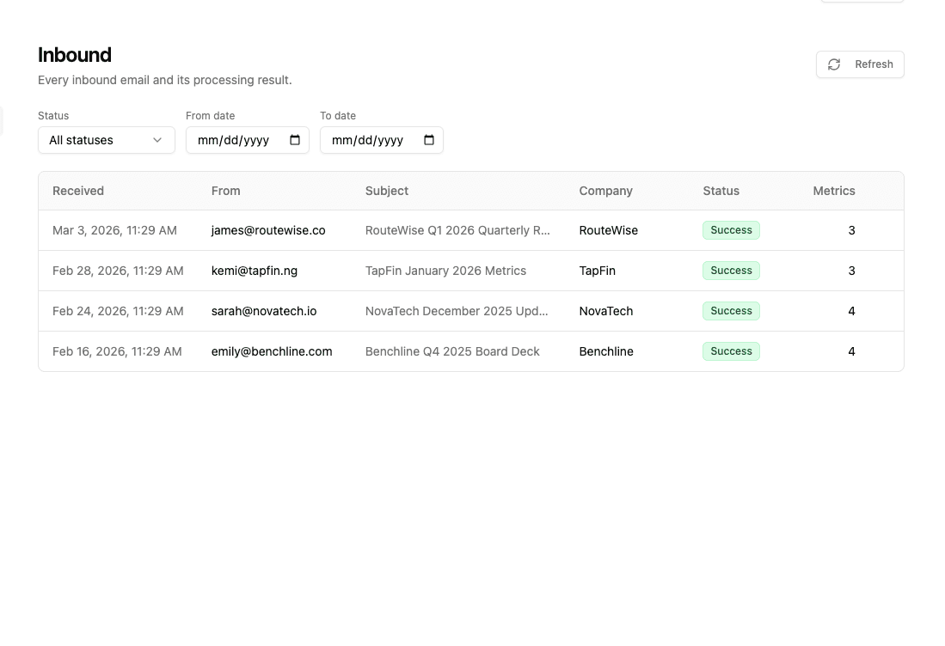Click sender james@routewise.co
Screen dimensions: 945x646
pos(268,230)
